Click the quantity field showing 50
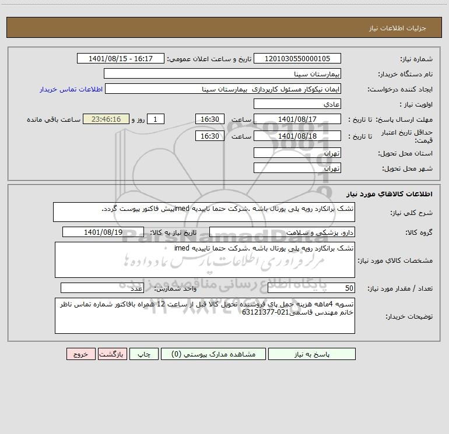 (311, 288)
